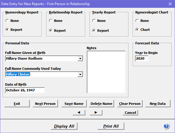Click the Display All button
This screenshot has width=175, height=133.
click(64, 126)
